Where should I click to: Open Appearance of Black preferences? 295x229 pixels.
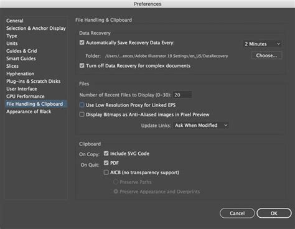[x=29, y=111]
